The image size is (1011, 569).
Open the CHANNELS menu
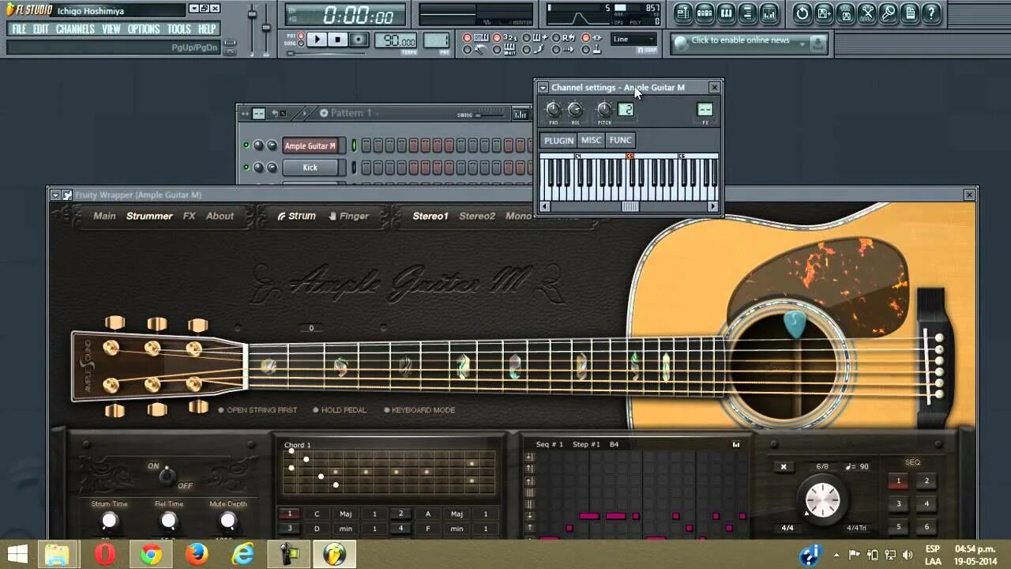[x=75, y=29]
